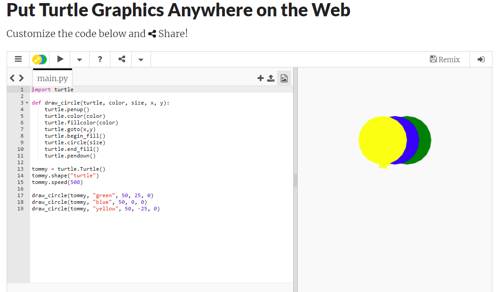Select the main.py file tab
Screen dimensions: 500x292
tap(53, 79)
